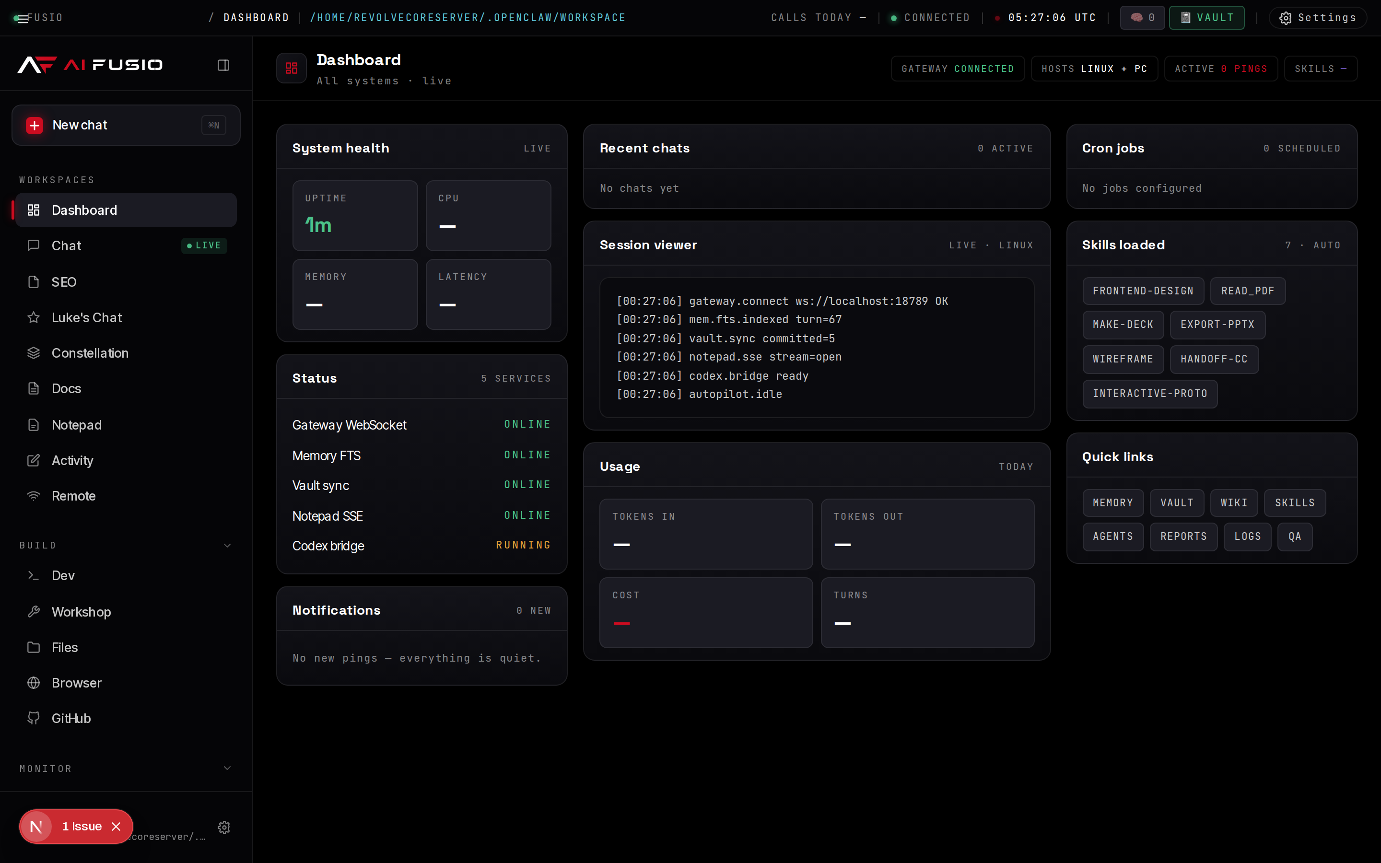Select the LATENCY metric tile
The width and height of the screenshot is (1381, 863).
click(x=489, y=294)
